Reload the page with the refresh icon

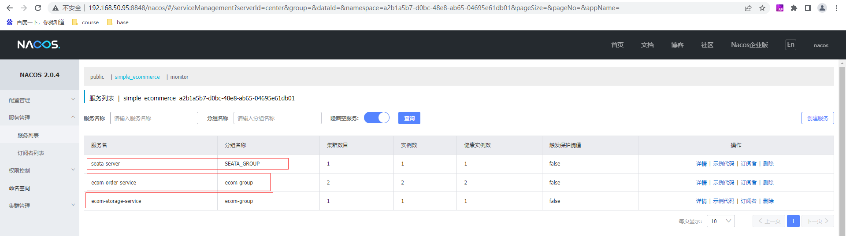[x=38, y=8]
